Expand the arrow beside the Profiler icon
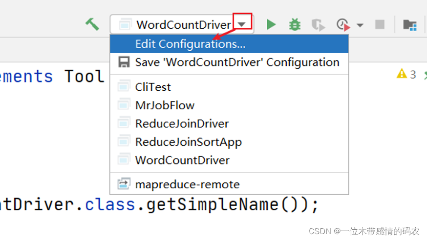This screenshot has height=240, width=427. tap(360, 24)
